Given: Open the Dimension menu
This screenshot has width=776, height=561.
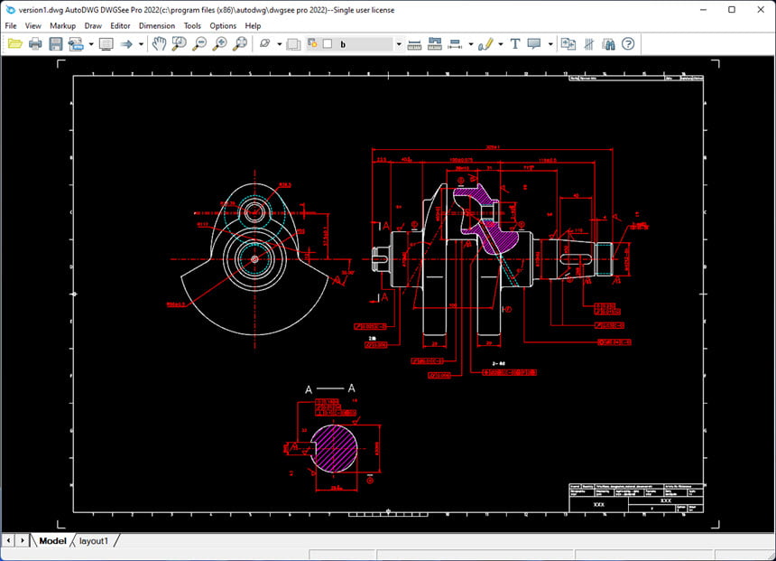Looking at the screenshot, I should [x=156, y=26].
